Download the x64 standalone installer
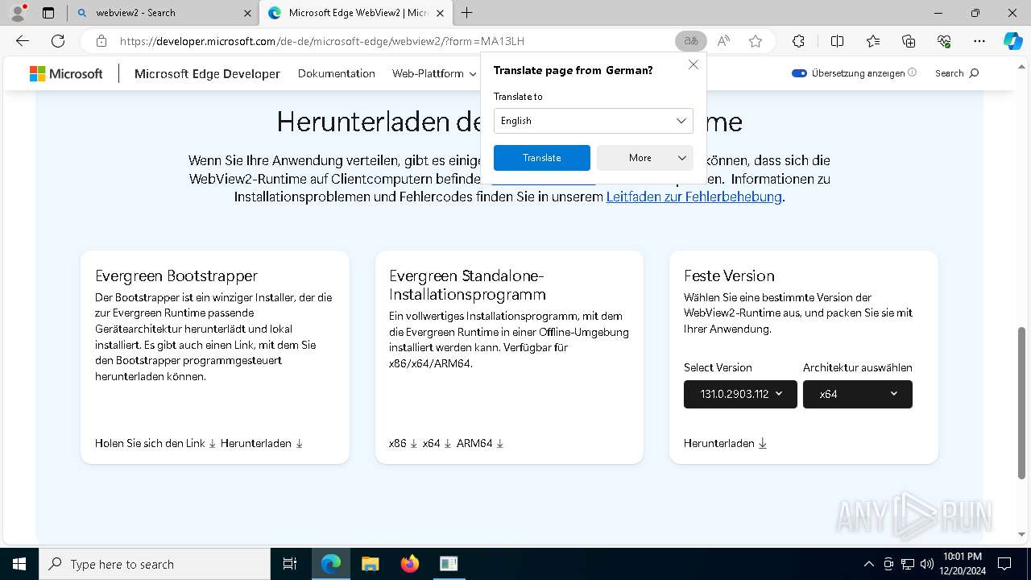Screen dimensions: 1031x580 tap(437, 443)
